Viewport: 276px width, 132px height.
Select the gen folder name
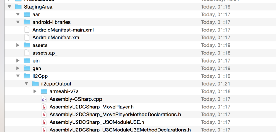37,68
